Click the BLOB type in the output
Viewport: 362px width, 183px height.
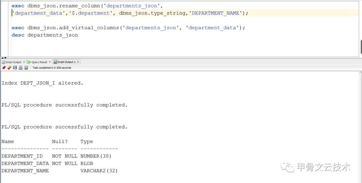coord(87,163)
